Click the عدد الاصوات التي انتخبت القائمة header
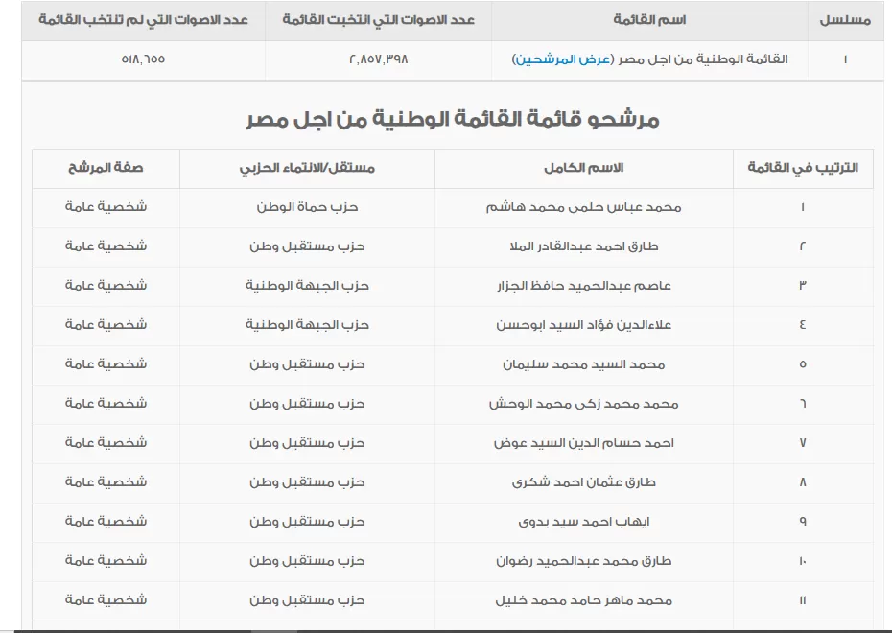Image resolution: width=892 pixels, height=633 pixels. click(378, 20)
